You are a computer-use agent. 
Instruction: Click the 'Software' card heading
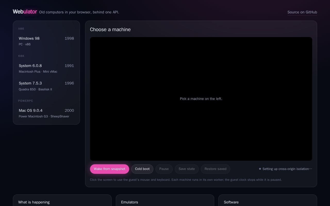tap(231, 202)
